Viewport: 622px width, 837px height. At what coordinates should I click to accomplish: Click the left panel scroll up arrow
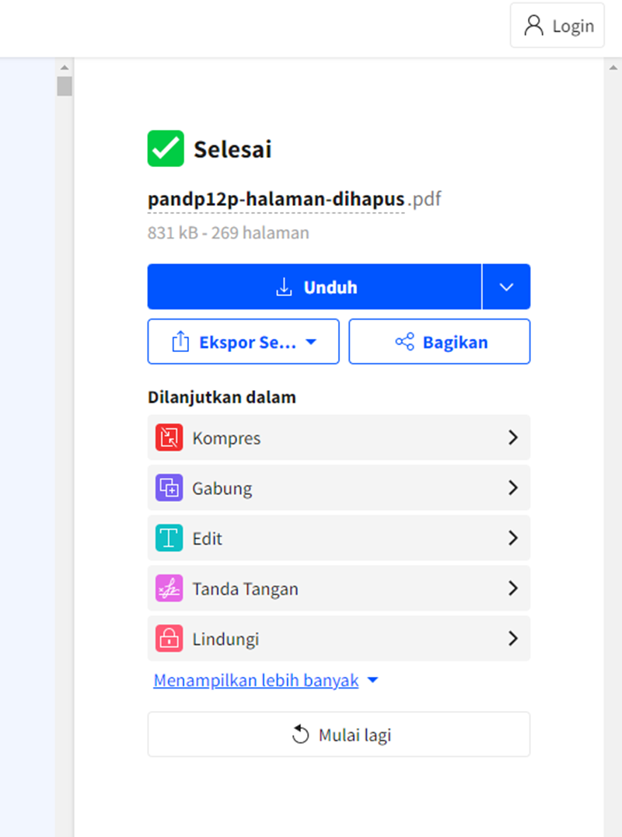(65, 68)
